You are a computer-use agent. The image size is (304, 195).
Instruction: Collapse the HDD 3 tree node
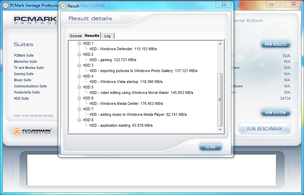(79, 65)
